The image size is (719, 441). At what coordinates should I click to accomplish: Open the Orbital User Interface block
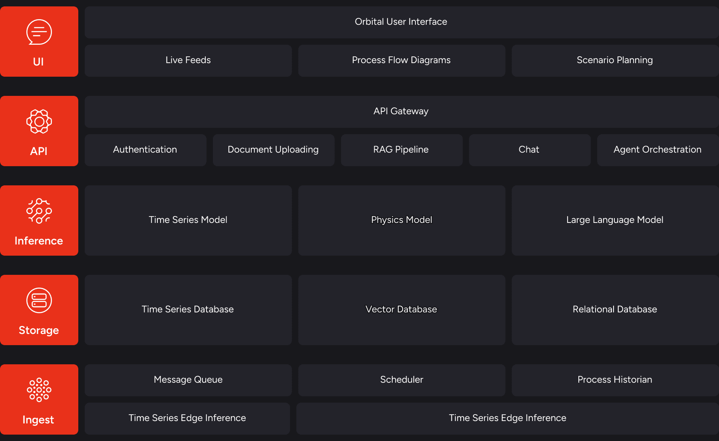pos(401,22)
